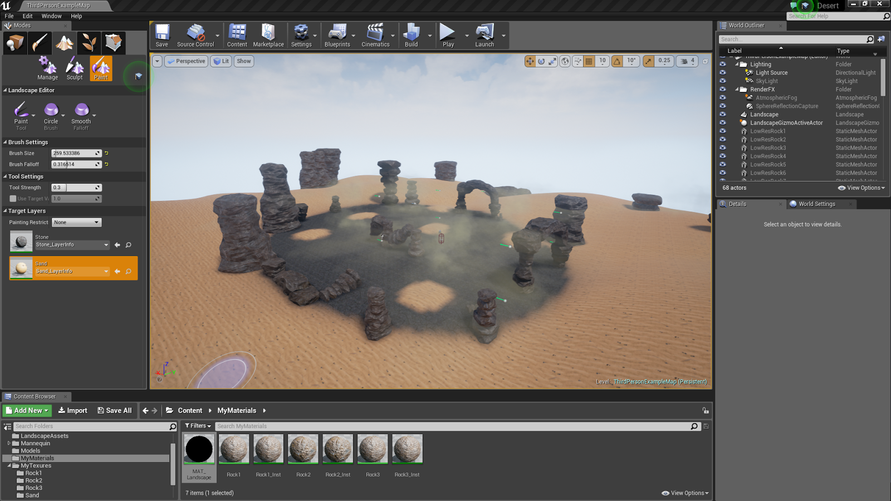Switch to Foliage mode icon
Image resolution: width=891 pixels, height=501 pixels.
point(89,43)
